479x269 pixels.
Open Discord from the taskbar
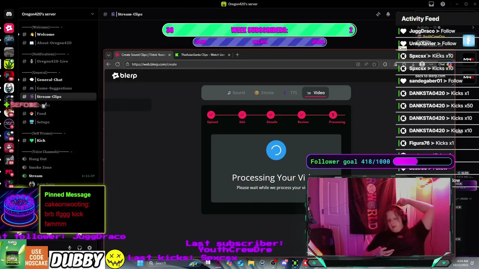pos(284,263)
